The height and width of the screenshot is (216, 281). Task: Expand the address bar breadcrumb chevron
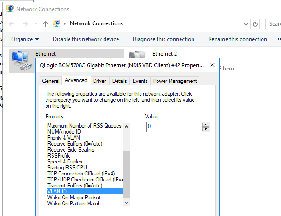64,23
